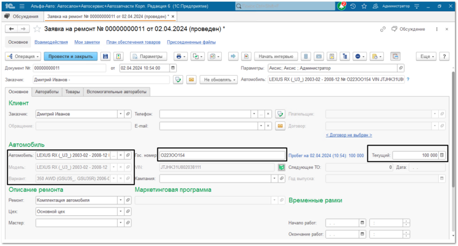Click the email envelope icon by E-mail
The width and height of the screenshot is (458, 246).
[280, 126]
